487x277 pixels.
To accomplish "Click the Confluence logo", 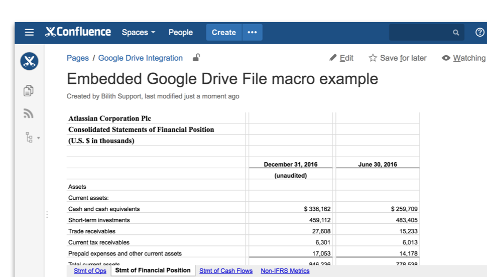I will coord(78,32).
